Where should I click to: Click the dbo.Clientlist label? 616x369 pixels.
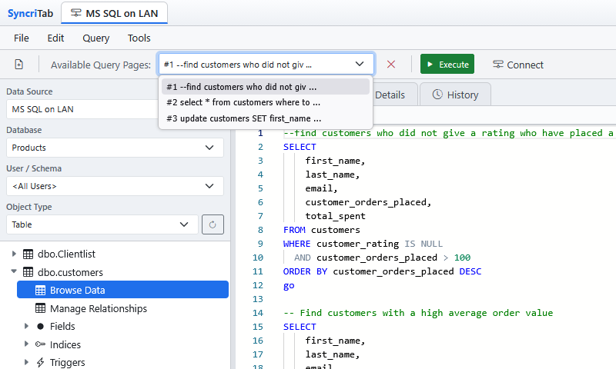pos(66,254)
